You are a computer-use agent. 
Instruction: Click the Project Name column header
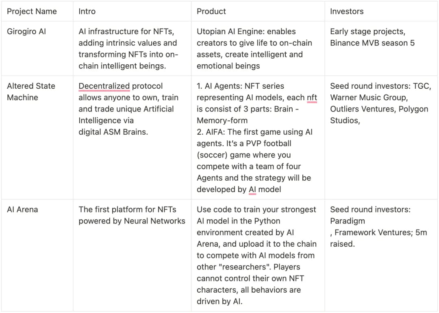(x=32, y=11)
